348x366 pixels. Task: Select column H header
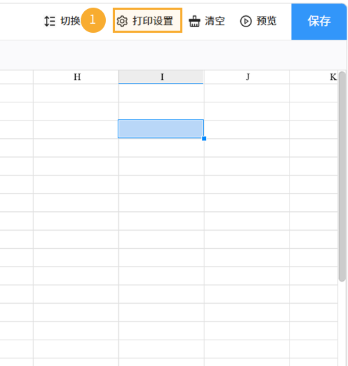(76, 77)
